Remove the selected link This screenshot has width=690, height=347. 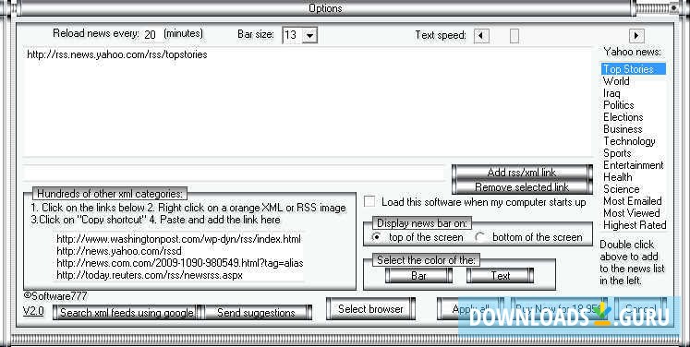pyautogui.click(x=522, y=187)
